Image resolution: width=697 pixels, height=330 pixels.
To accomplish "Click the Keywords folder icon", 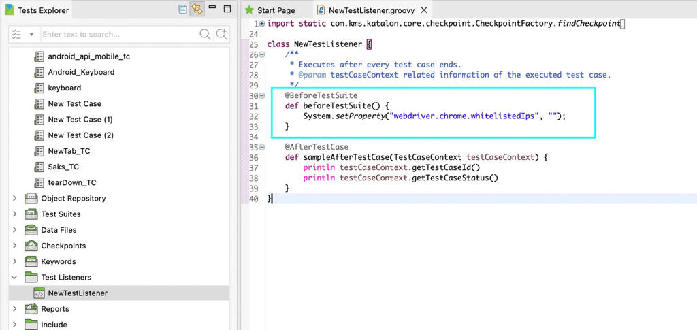I will click(x=31, y=261).
